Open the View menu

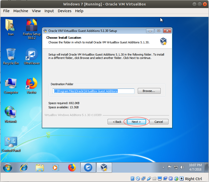pyautogui.click(x=36, y=11)
